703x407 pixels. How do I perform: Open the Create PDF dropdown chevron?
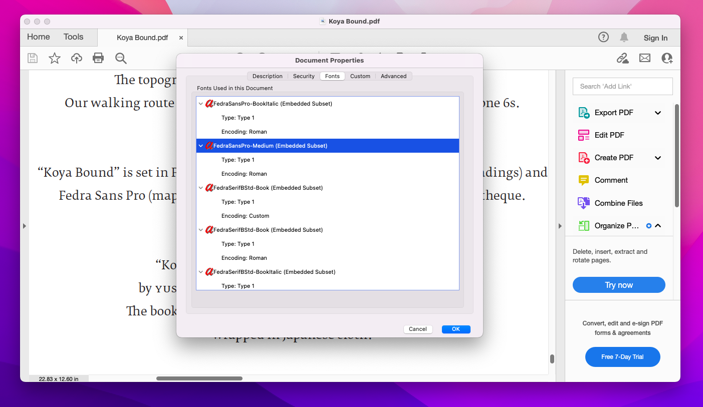click(x=658, y=158)
